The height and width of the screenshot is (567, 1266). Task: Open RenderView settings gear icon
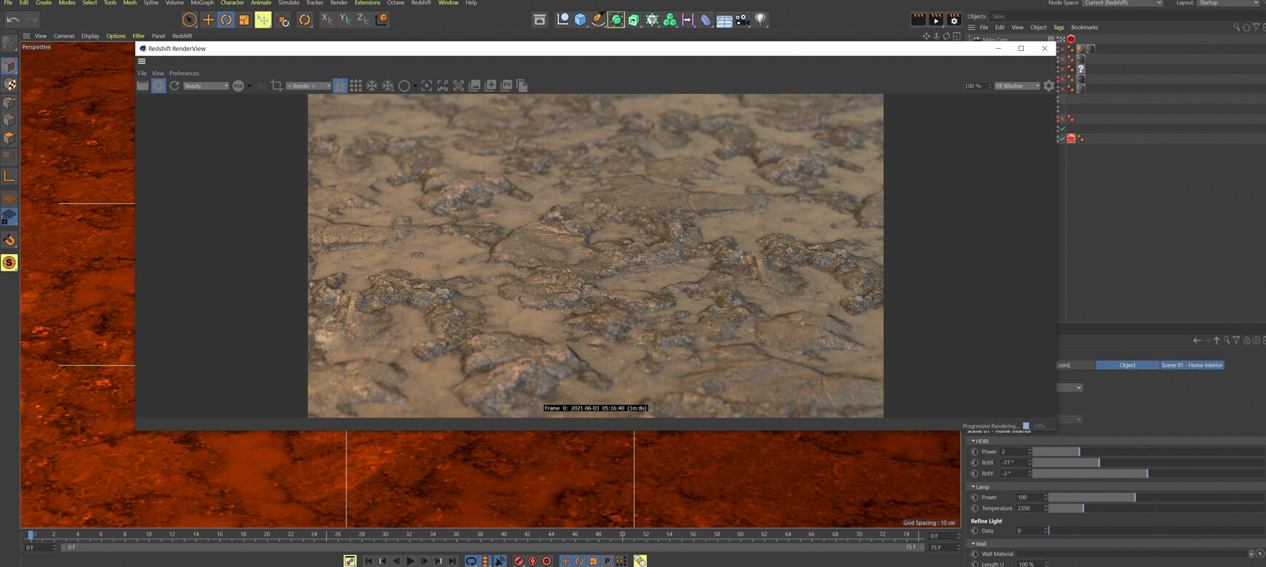1048,86
